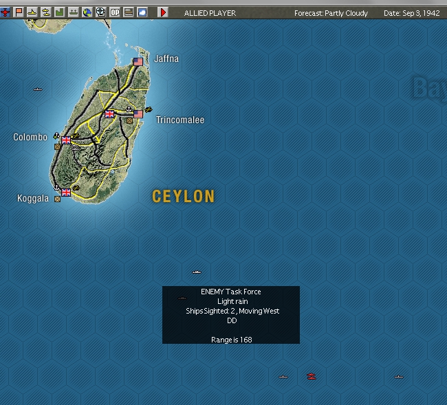Click the Forecast: Partly Cloudy text

[331, 13]
